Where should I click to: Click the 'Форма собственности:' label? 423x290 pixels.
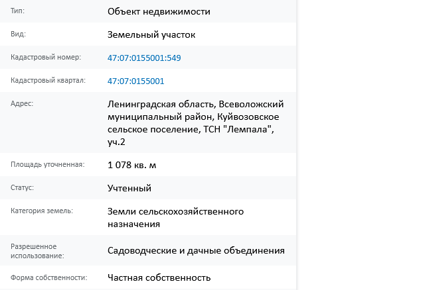coord(49,277)
